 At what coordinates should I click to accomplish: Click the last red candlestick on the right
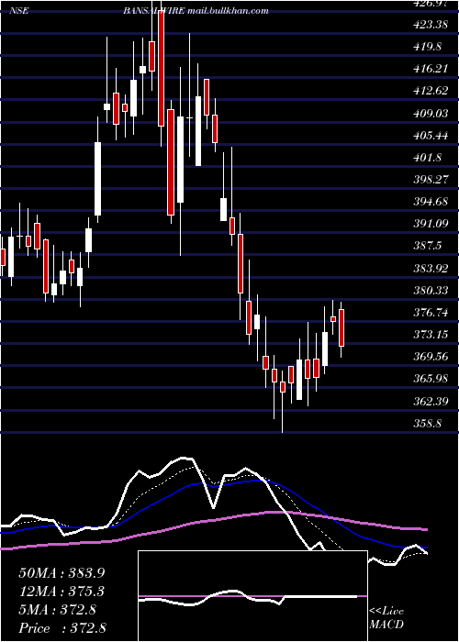coord(341,328)
